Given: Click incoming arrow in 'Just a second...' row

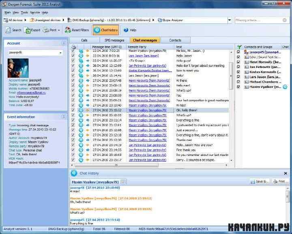Looking at the screenshot, I should click(88, 130).
